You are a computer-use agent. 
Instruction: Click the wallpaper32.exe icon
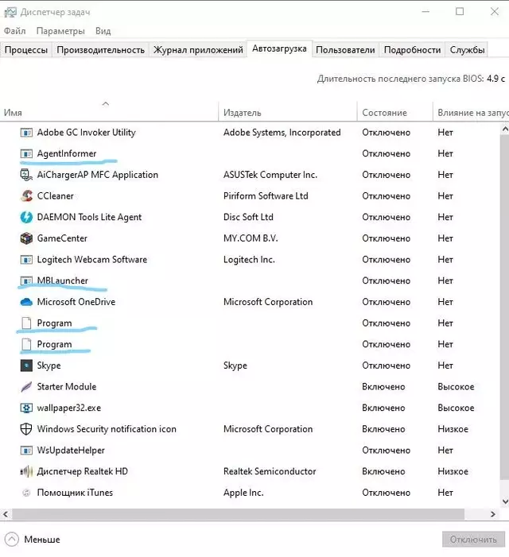pos(26,408)
